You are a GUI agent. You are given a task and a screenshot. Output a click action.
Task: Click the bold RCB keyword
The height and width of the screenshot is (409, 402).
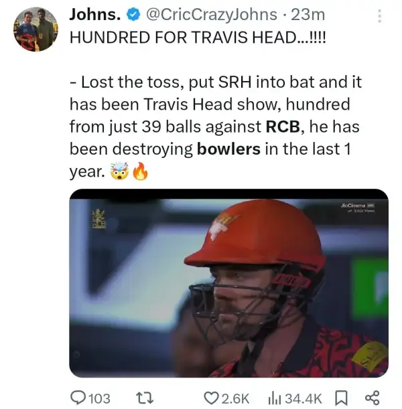tap(283, 127)
